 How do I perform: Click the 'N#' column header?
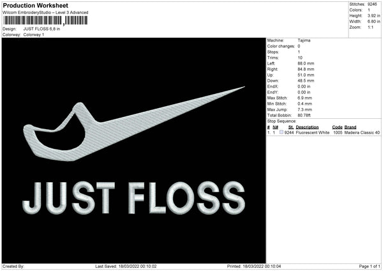coord(276,127)
